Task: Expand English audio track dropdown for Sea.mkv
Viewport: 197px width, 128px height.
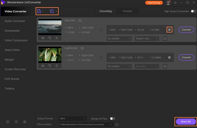Action: tap(147, 39)
